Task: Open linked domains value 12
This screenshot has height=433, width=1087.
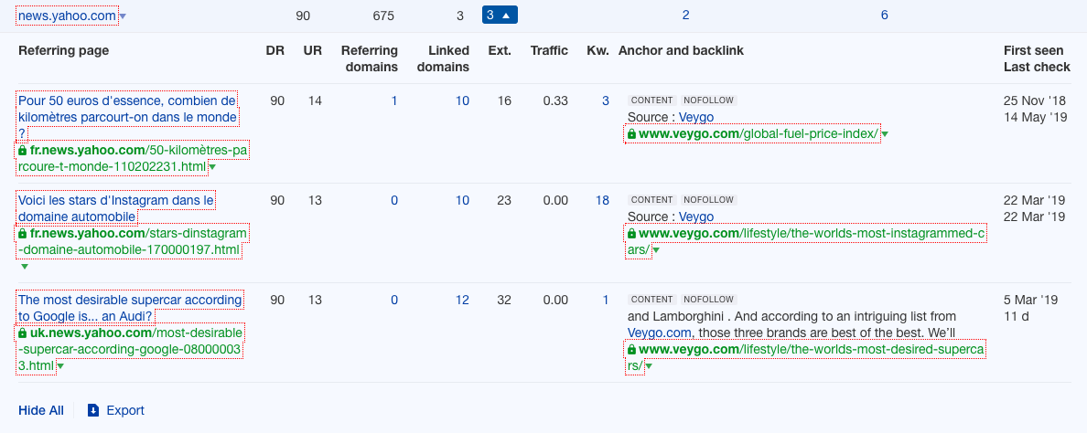Action: (462, 301)
